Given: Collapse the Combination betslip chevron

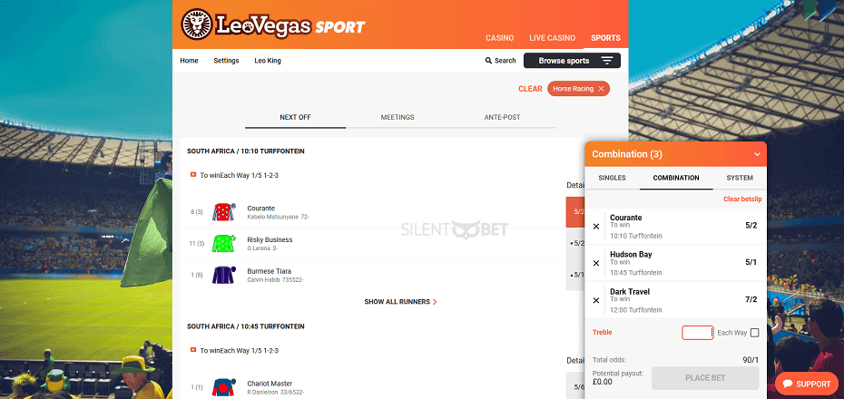Looking at the screenshot, I should (757, 154).
